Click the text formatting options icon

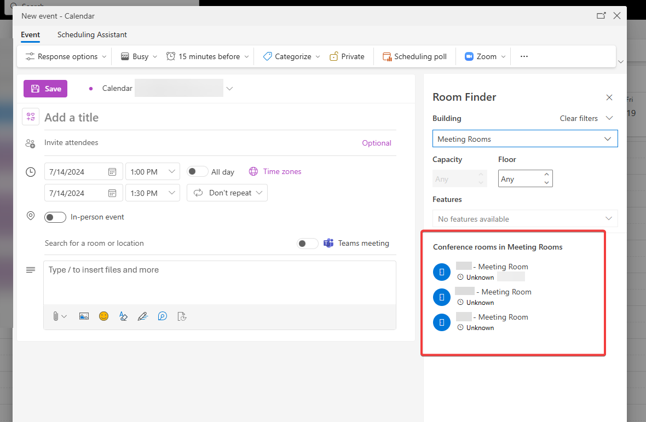point(123,316)
